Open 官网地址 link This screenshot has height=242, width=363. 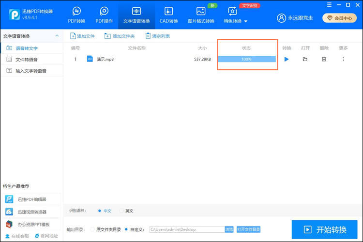pyautogui.click(x=46, y=236)
